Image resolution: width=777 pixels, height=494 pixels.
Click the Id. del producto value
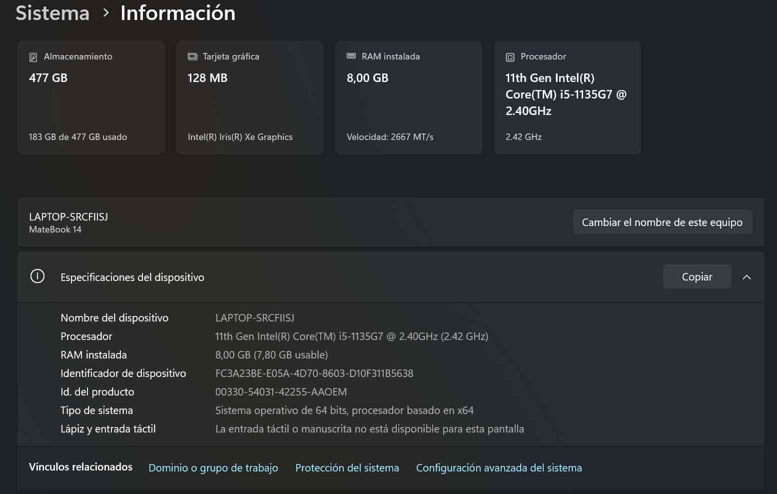point(280,391)
